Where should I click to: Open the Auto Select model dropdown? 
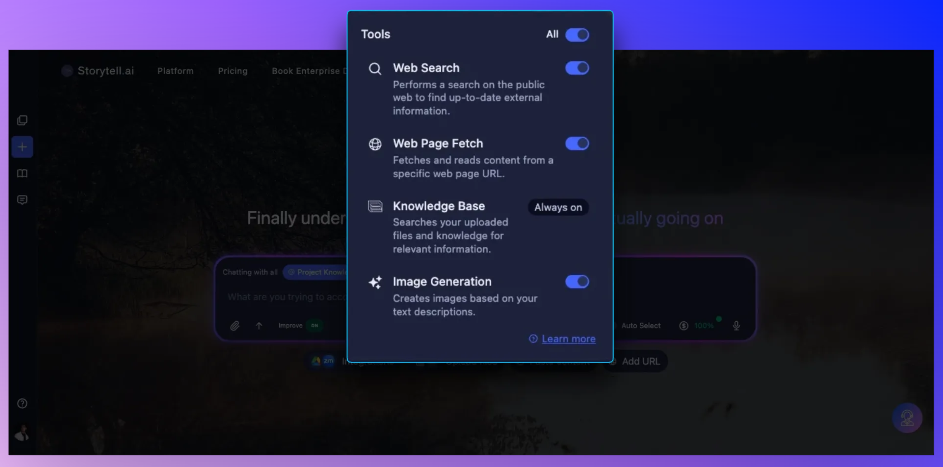[640, 326]
